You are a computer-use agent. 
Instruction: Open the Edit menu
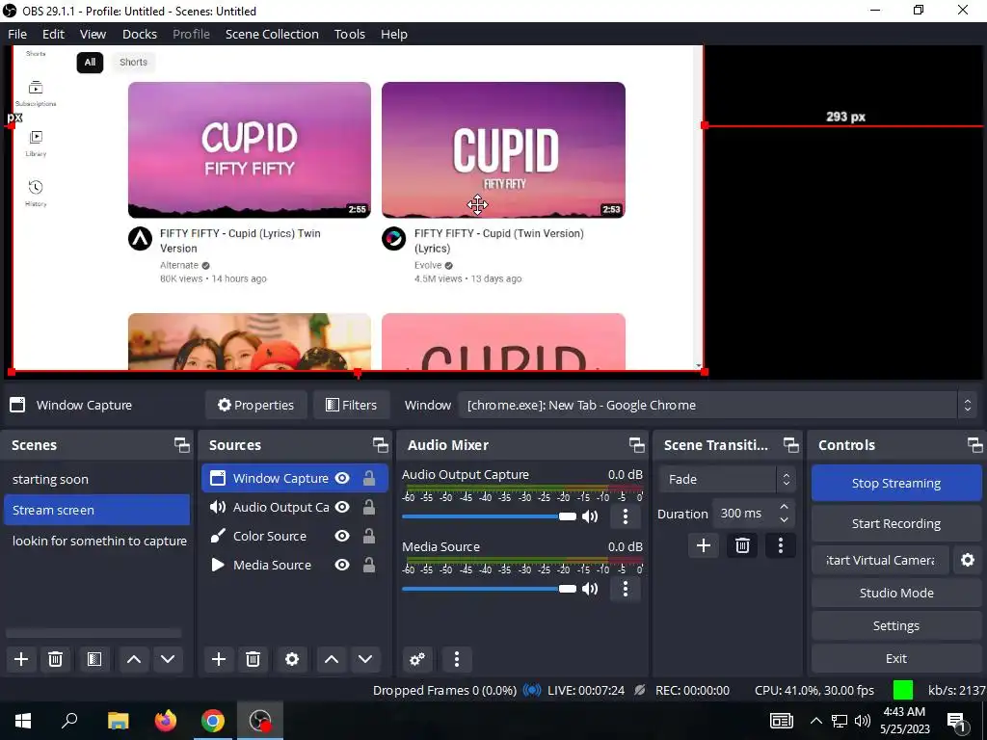coord(54,34)
